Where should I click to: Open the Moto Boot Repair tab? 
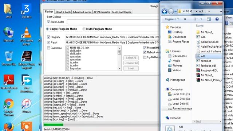tap(122, 12)
